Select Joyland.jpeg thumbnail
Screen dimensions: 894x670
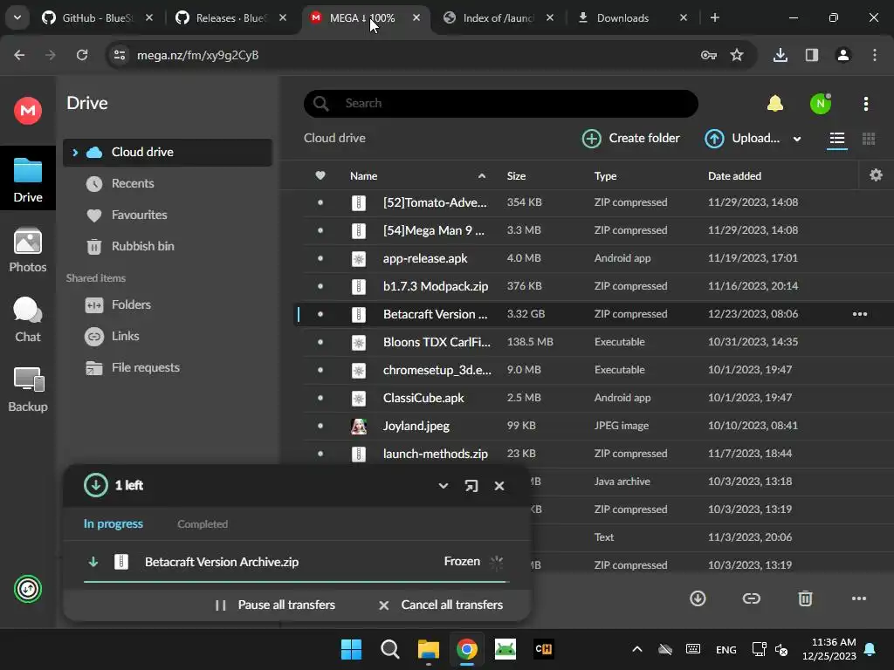[x=359, y=426]
